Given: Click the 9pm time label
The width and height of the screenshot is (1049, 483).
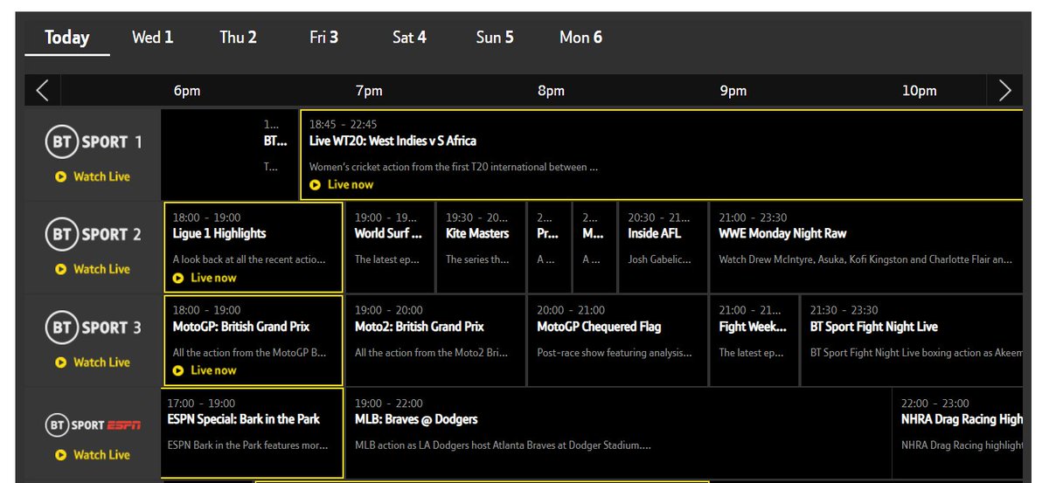Looking at the screenshot, I should tap(733, 91).
